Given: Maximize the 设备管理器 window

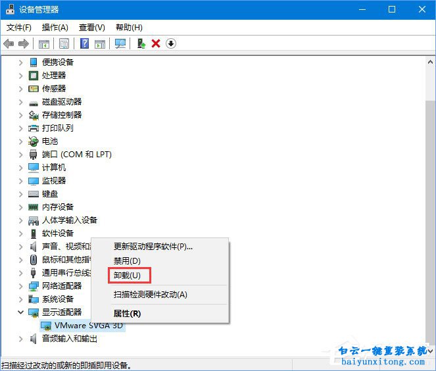Looking at the screenshot, I should (x=392, y=9).
